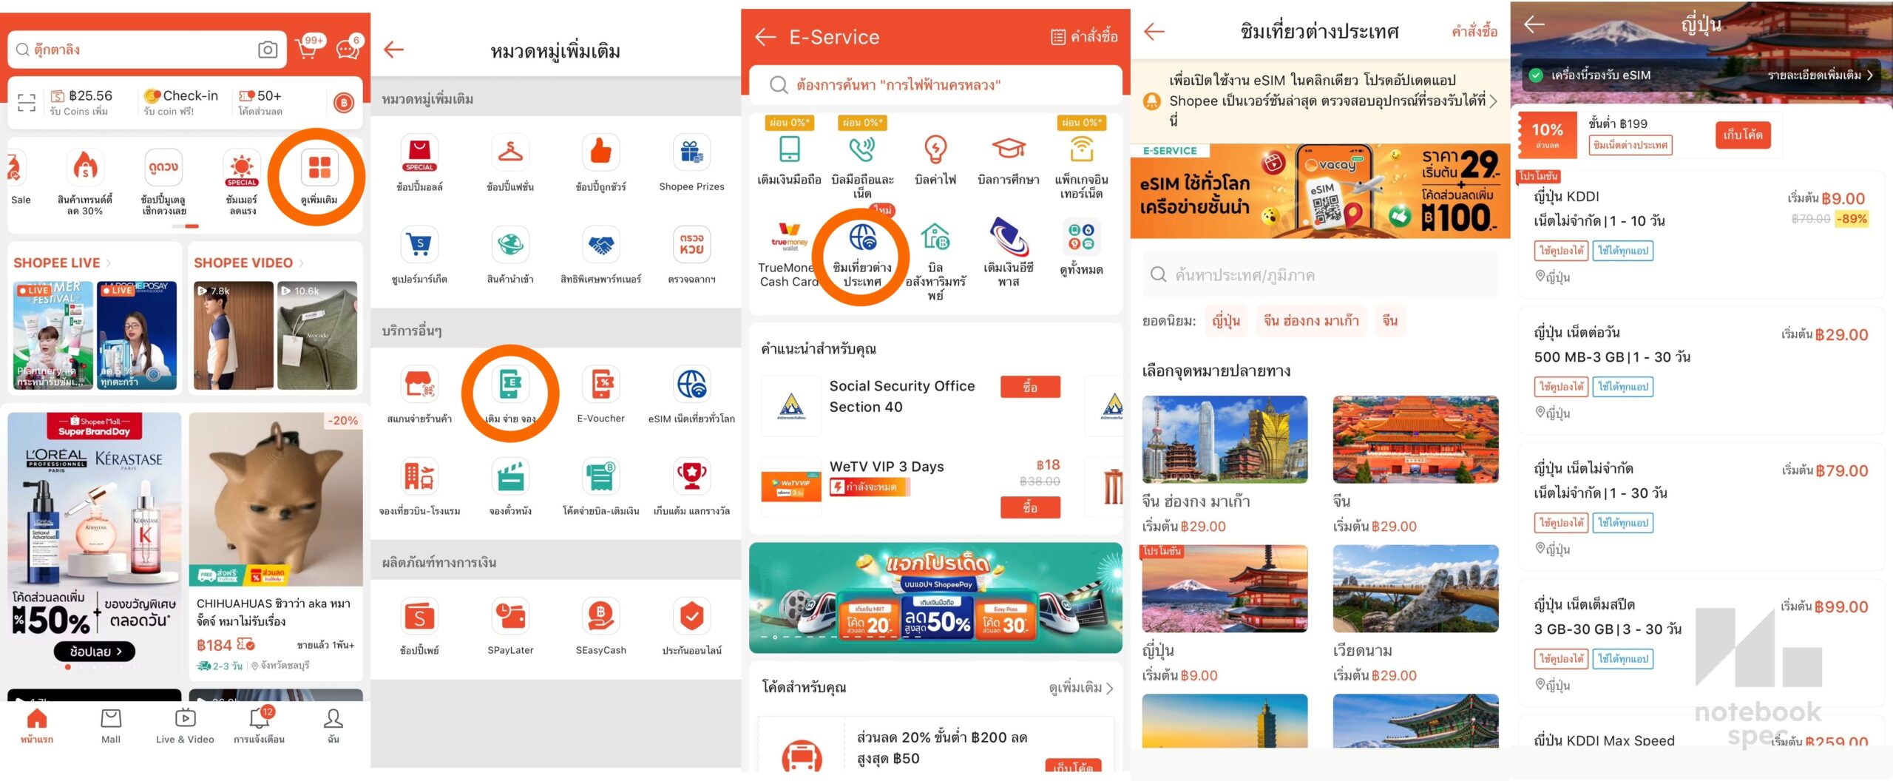Search in the country/region field
This screenshot has height=781, width=1893.
[1320, 275]
